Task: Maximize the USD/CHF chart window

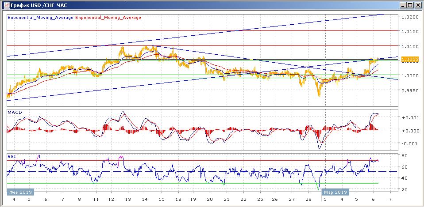Action: pyautogui.click(x=410, y=5)
